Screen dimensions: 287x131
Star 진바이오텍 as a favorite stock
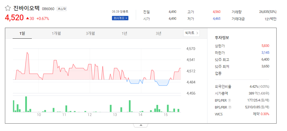7,8
